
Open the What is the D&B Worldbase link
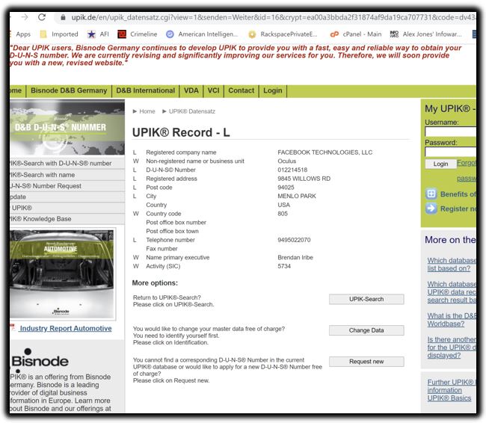pos(452,320)
